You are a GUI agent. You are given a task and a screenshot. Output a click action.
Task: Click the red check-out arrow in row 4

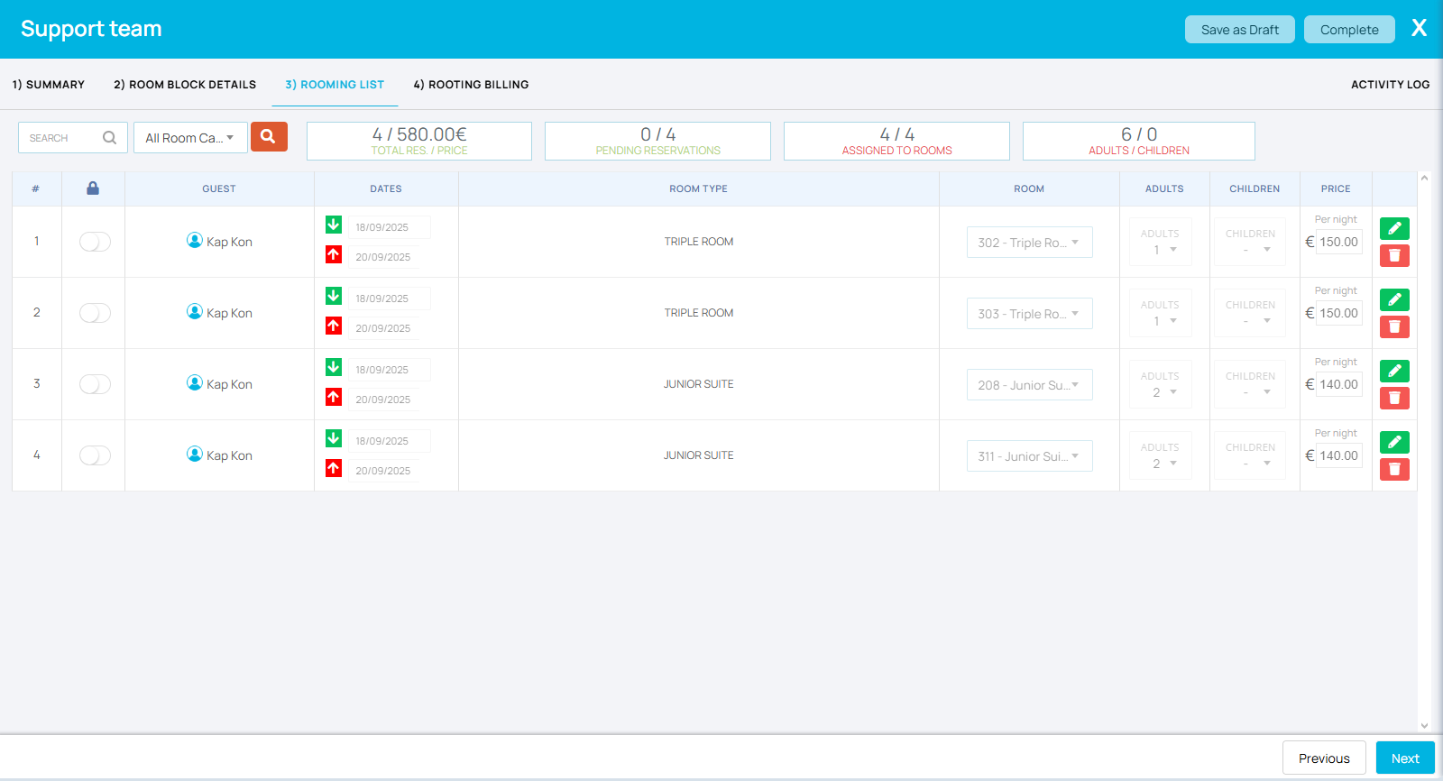click(x=334, y=468)
